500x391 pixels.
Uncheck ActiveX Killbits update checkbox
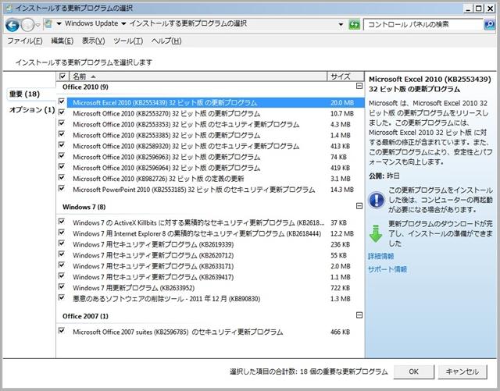coord(62,221)
